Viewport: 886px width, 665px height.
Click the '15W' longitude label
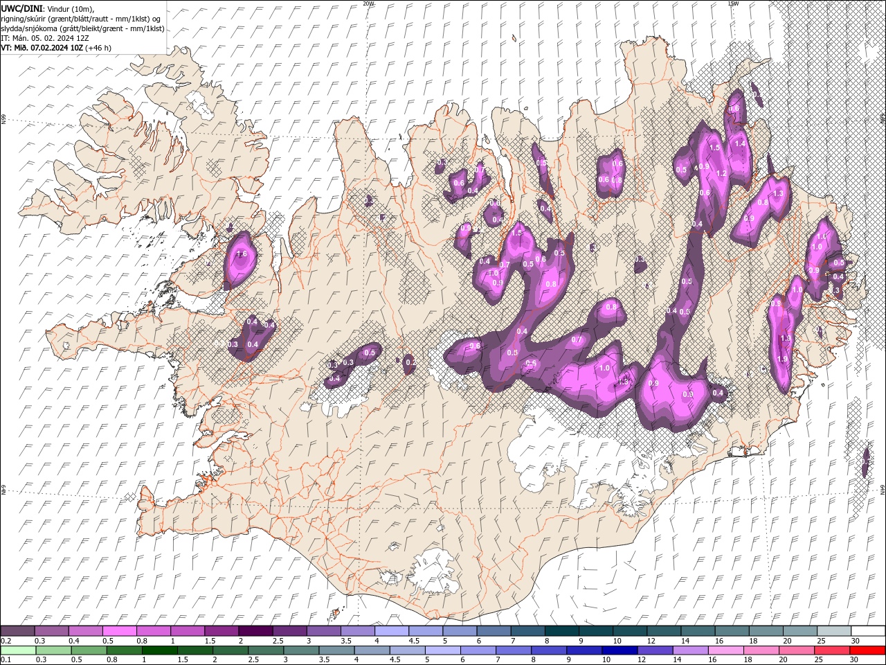tap(733, 3)
